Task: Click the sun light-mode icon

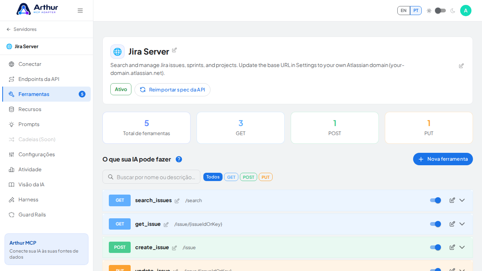Action: 429,11
